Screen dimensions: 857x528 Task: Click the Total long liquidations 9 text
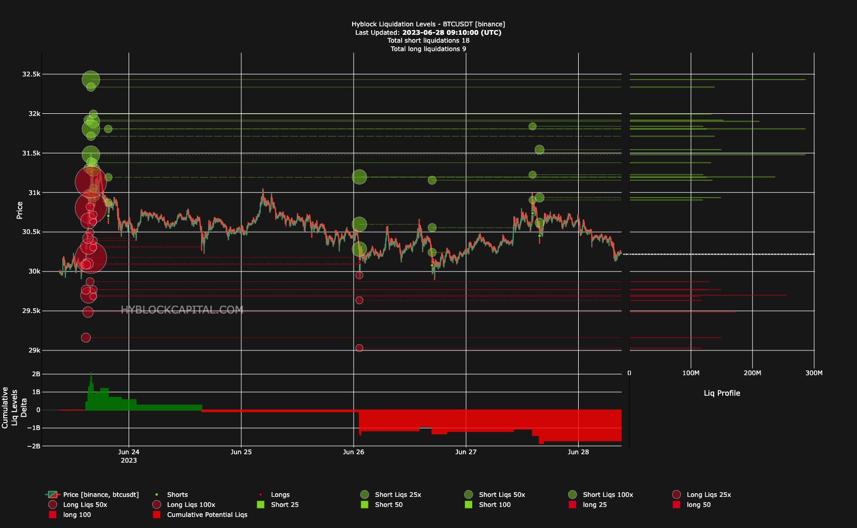pyautogui.click(x=428, y=49)
